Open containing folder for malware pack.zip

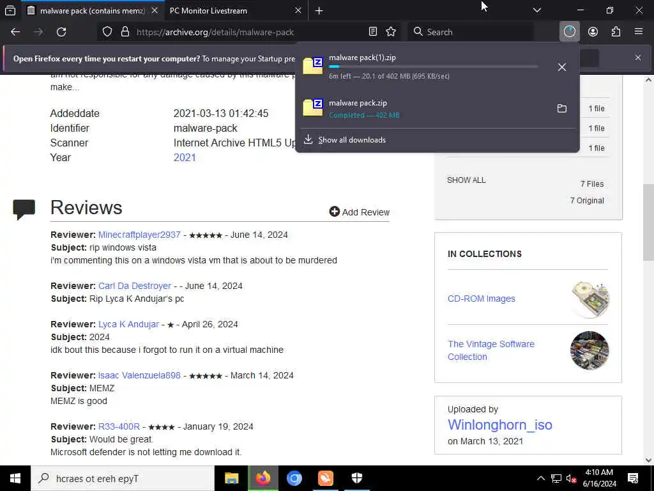[562, 108]
